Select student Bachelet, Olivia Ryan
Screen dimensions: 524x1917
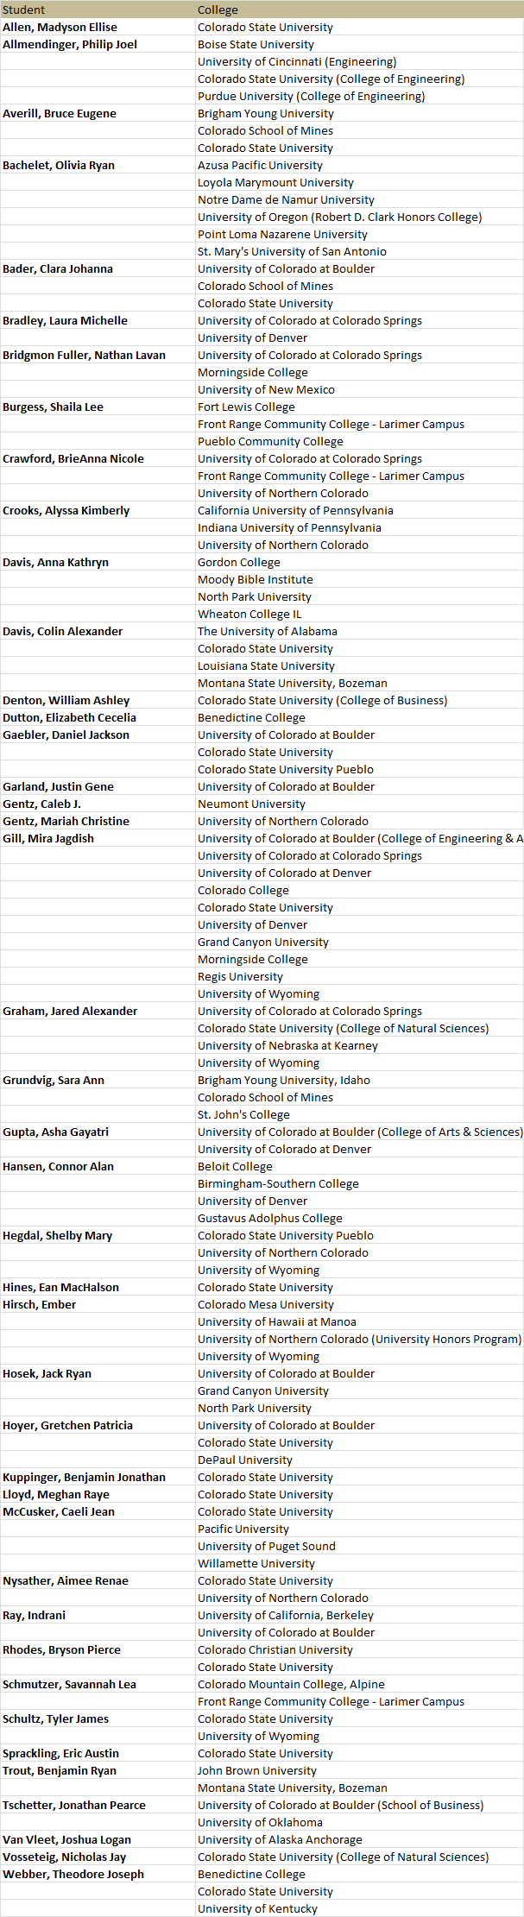[59, 165]
